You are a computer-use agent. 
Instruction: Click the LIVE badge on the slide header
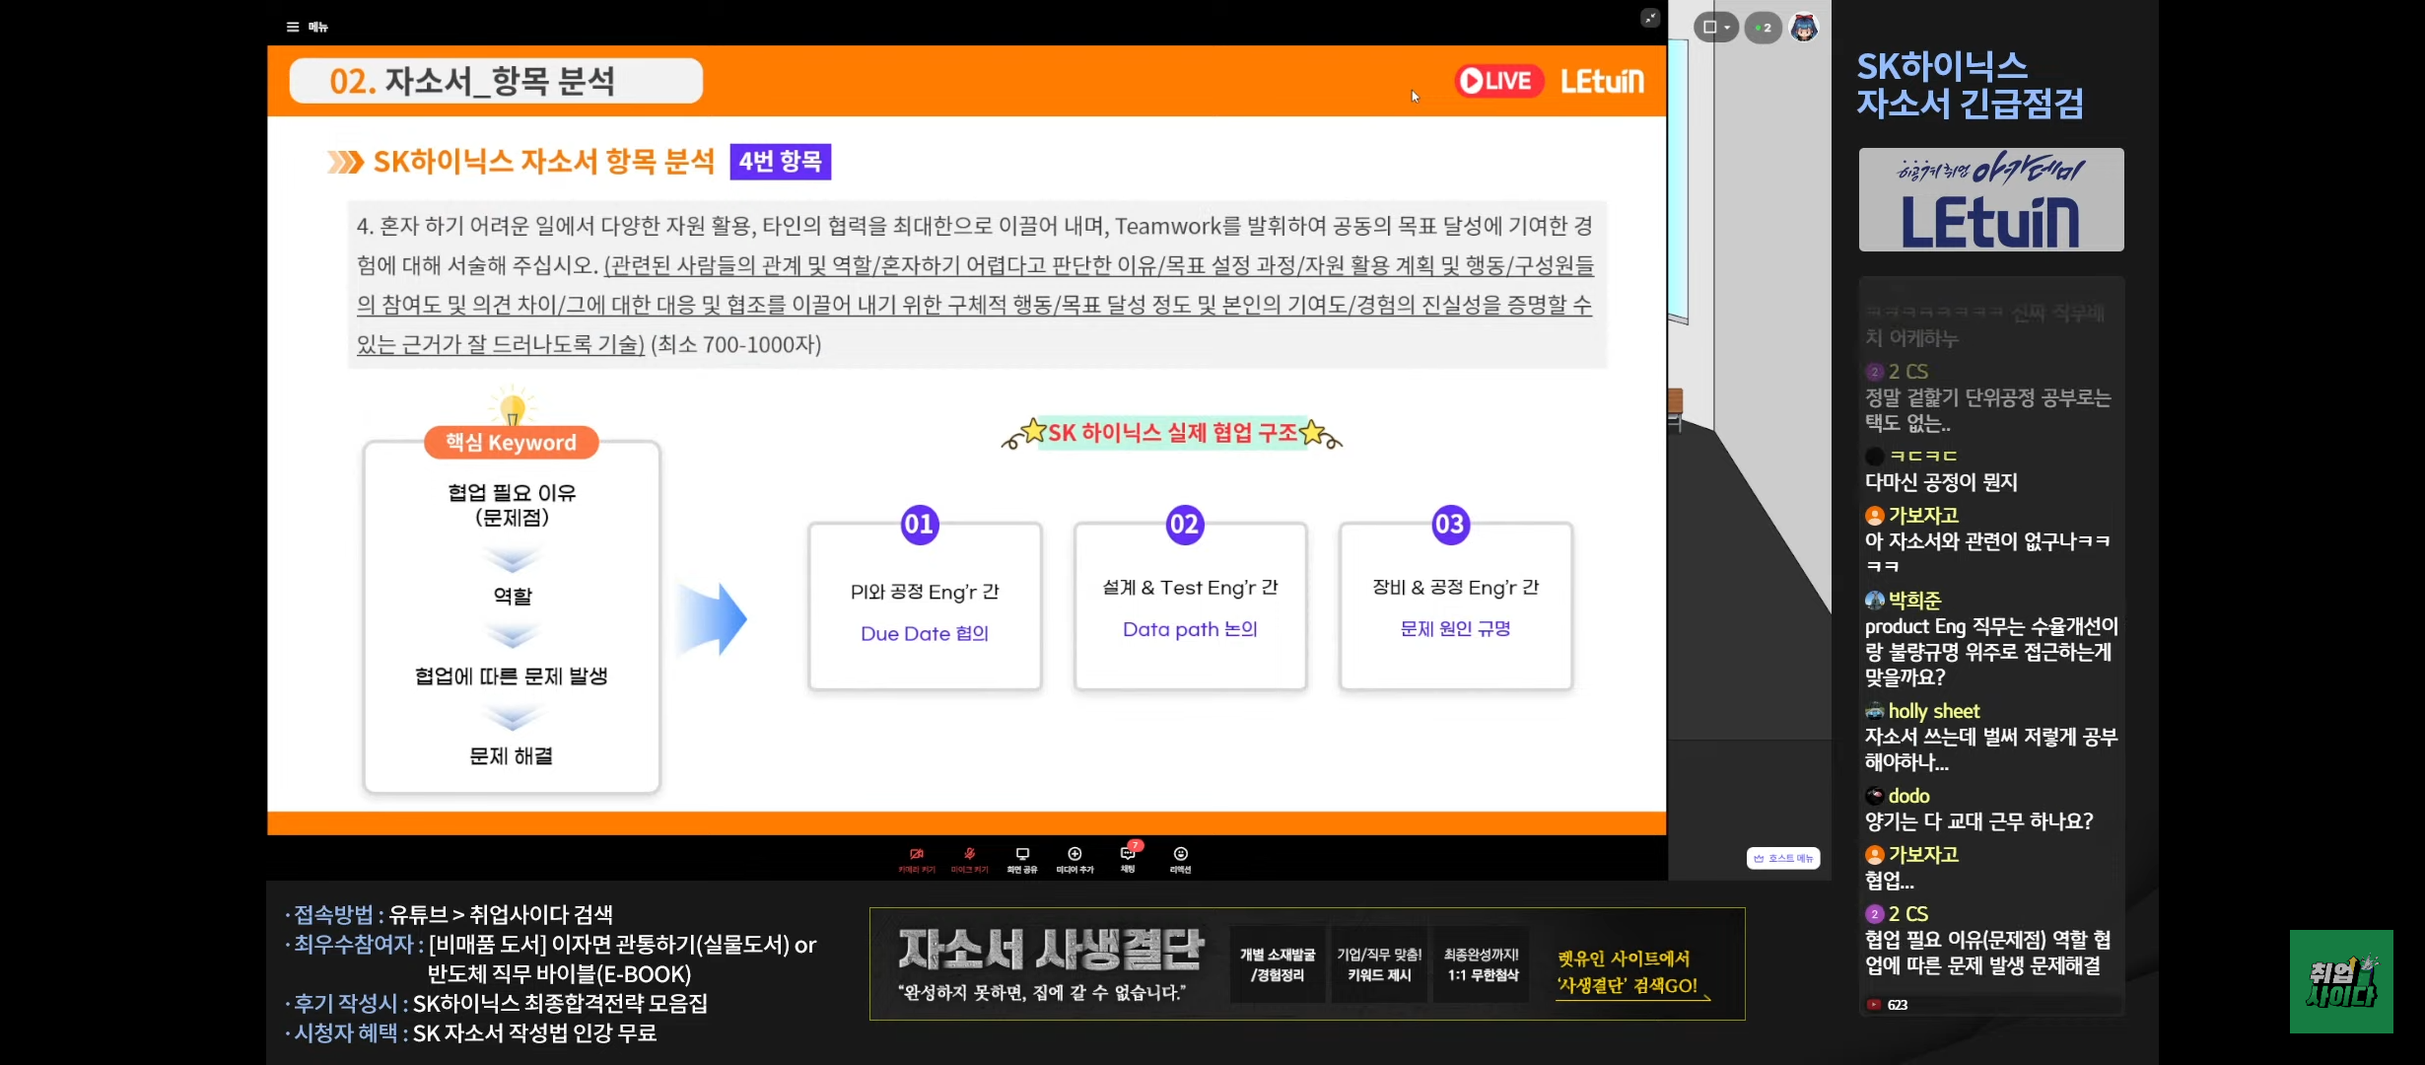1498,81
